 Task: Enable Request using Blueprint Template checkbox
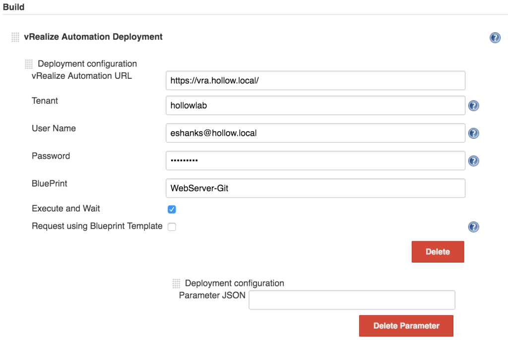[x=172, y=227]
